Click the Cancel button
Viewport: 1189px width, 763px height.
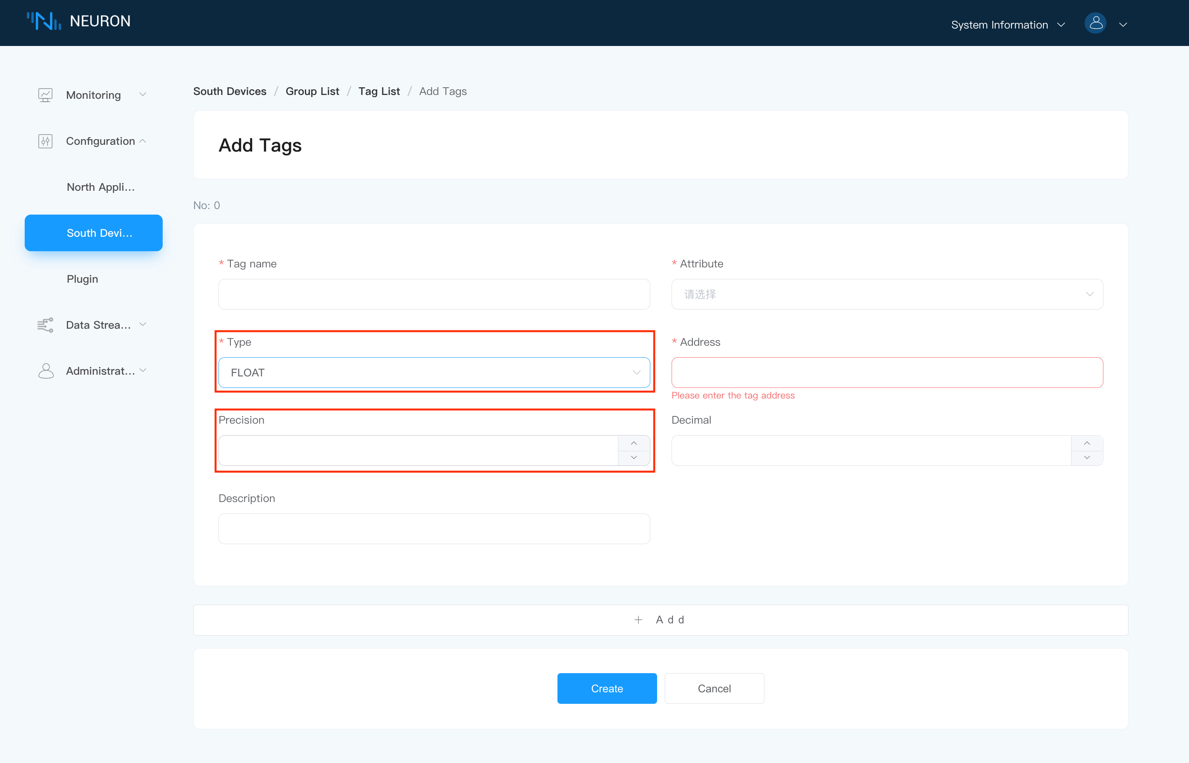pyautogui.click(x=714, y=688)
